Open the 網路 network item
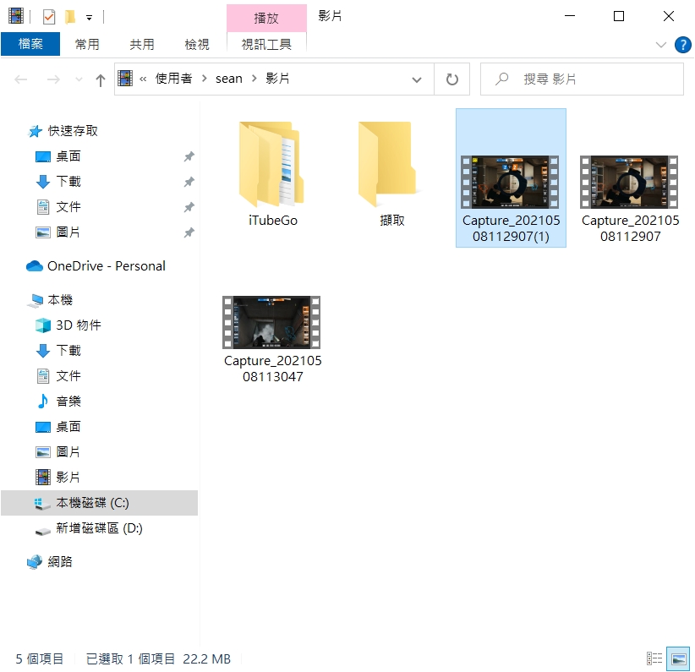Image resolution: width=695 pixels, height=672 pixels. 60,562
